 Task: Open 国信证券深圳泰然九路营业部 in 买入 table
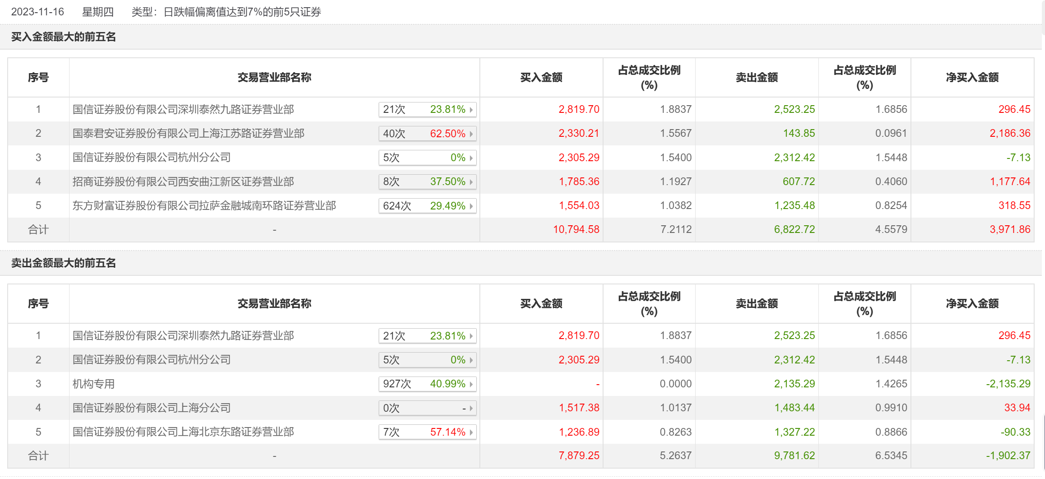(183, 109)
